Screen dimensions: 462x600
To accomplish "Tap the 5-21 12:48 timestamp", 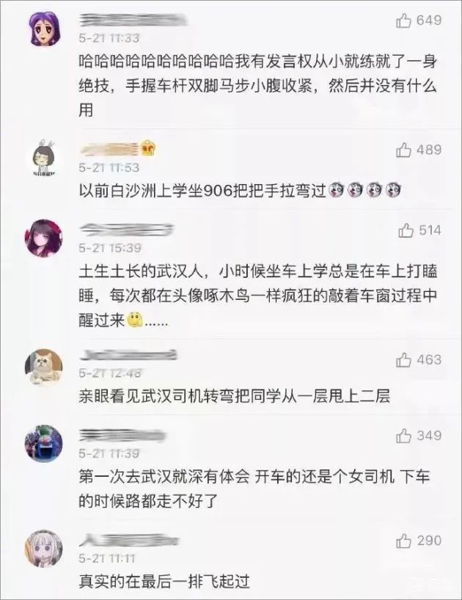I will (x=110, y=373).
